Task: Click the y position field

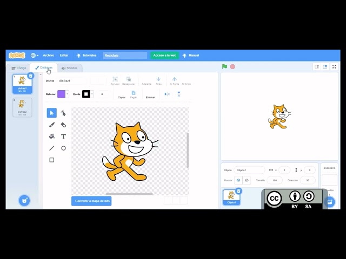Action: click(x=310, y=170)
